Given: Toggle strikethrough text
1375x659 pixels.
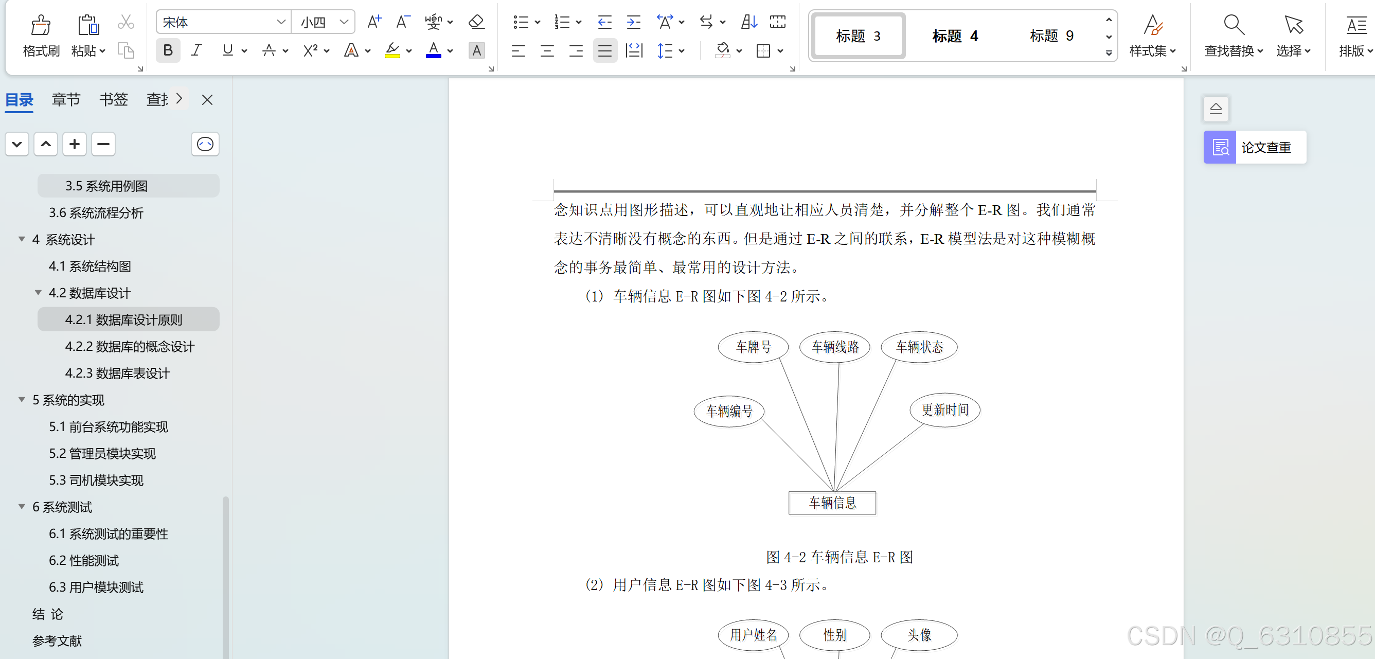Looking at the screenshot, I should (x=269, y=51).
